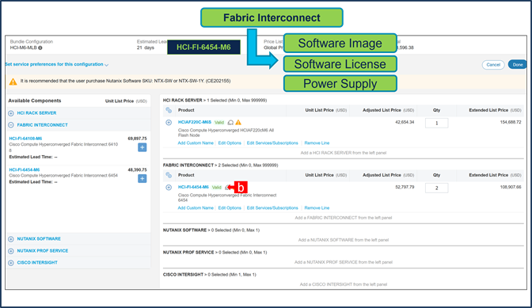The width and height of the screenshot is (532, 308).
Task: Click the CISCO INTERSIGHT group label
Action: pos(37,263)
